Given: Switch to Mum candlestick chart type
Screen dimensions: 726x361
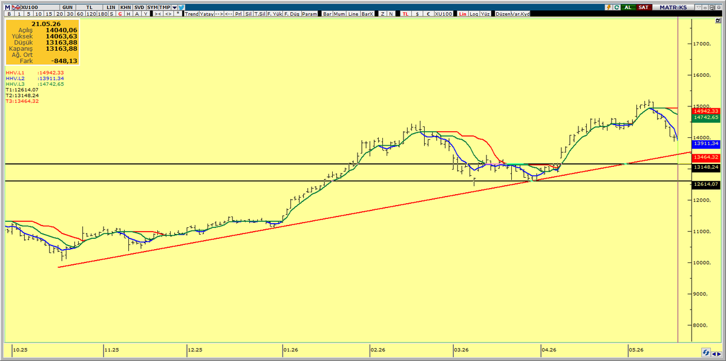Looking at the screenshot, I should [x=339, y=14].
